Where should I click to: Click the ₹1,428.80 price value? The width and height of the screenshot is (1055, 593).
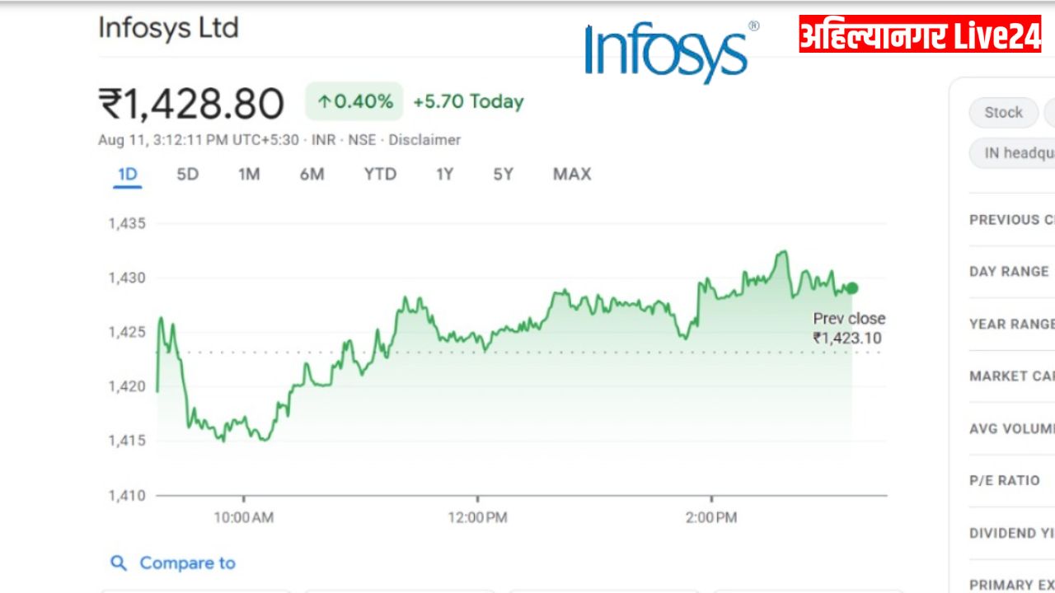[191, 104]
